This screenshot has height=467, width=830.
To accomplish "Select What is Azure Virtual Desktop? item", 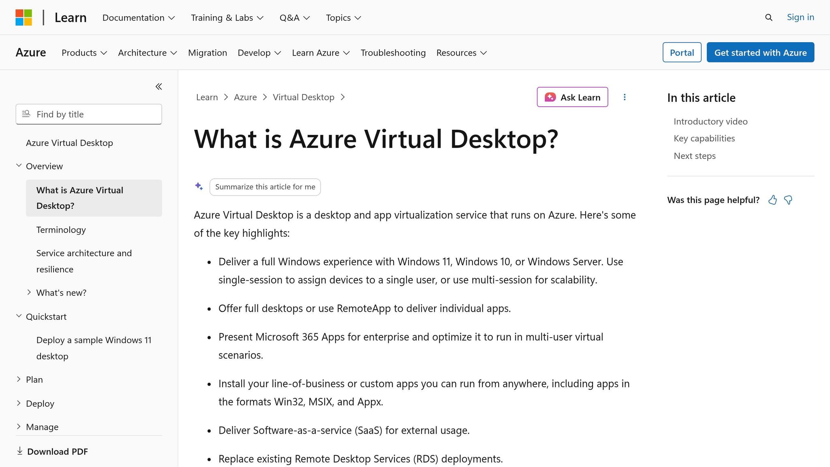I will coord(94,198).
